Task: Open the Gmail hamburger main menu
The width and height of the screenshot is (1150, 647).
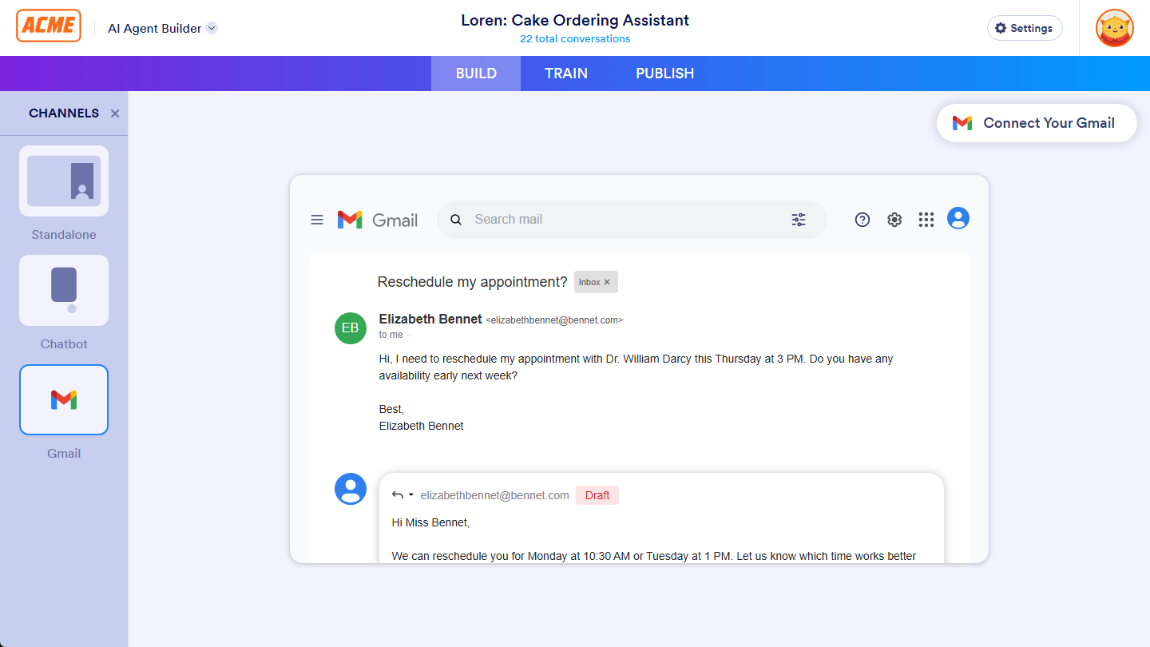Action: pyautogui.click(x=317, y=220)
